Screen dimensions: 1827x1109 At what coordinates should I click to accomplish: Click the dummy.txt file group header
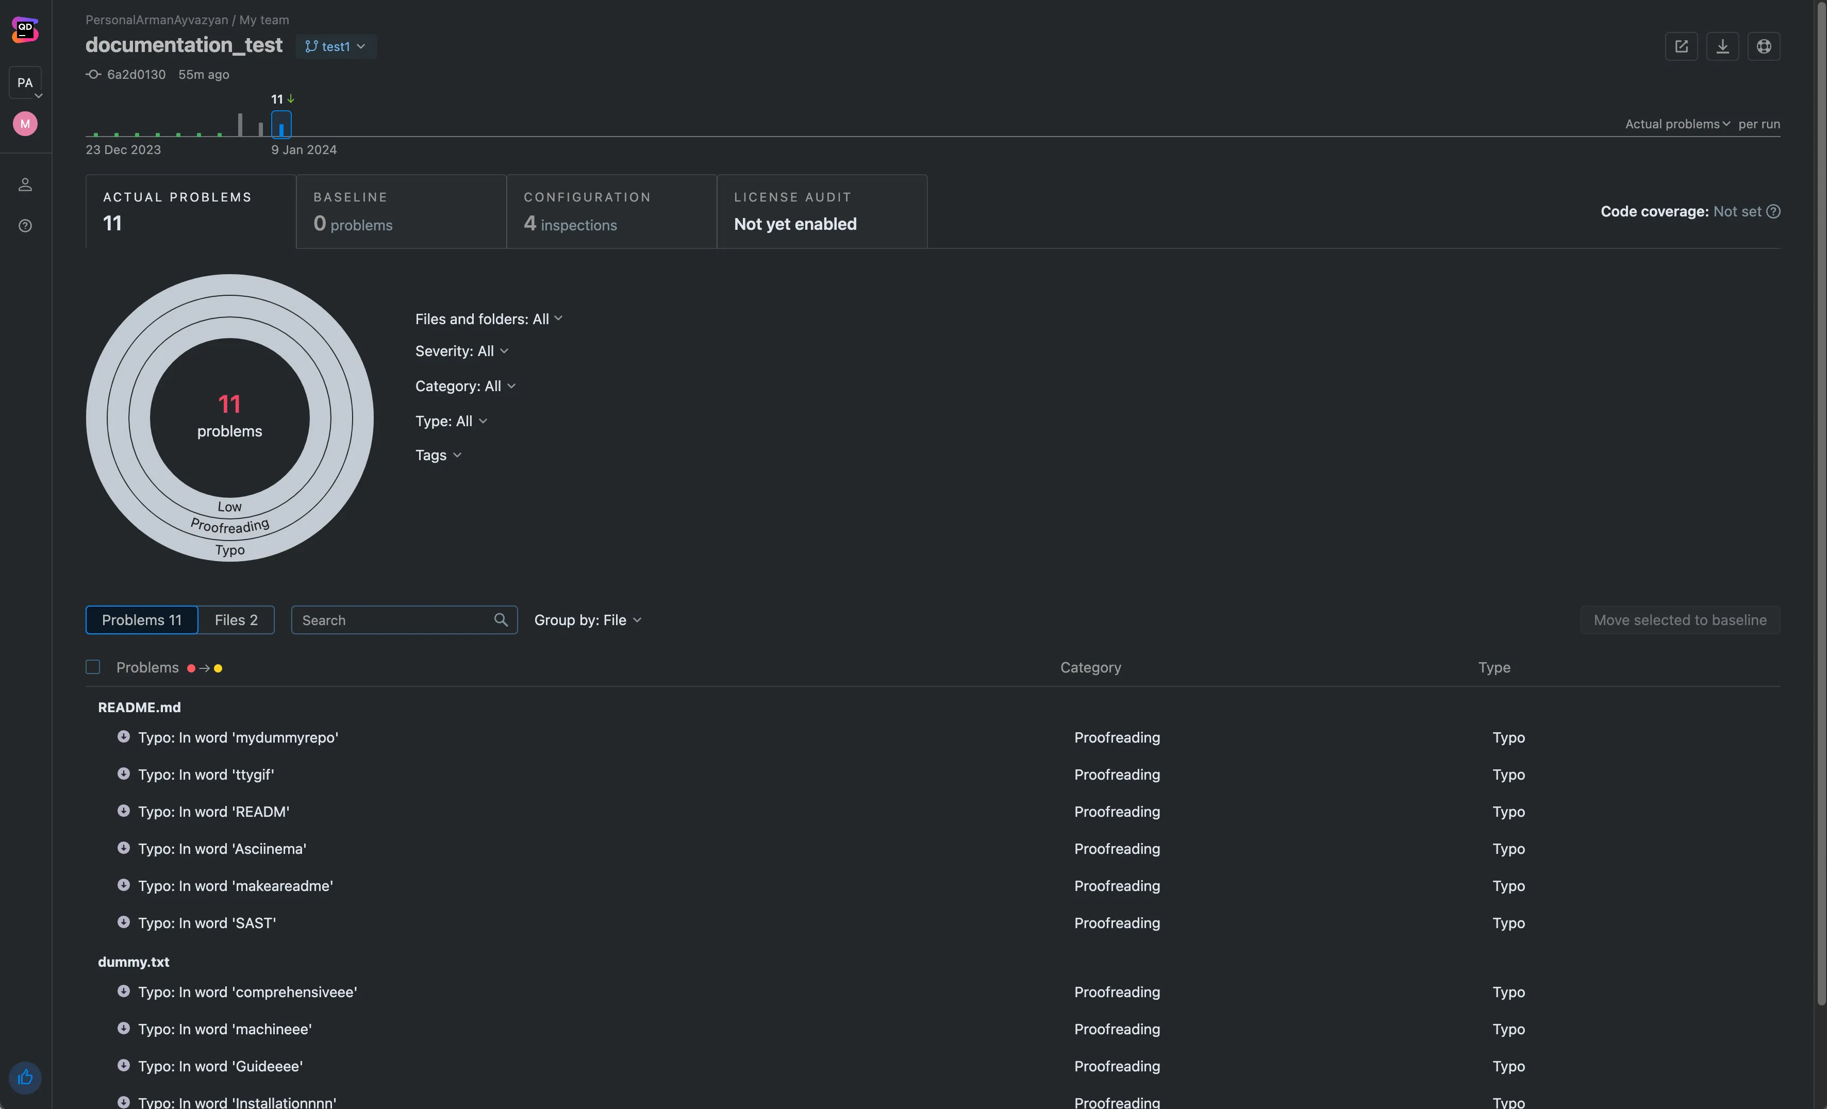click(x=134, y=962)
